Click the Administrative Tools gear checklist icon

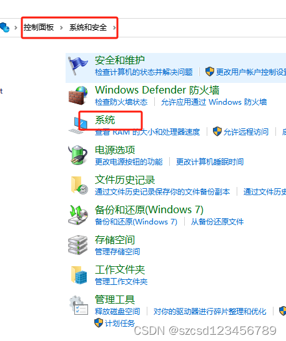coord(79,305)
